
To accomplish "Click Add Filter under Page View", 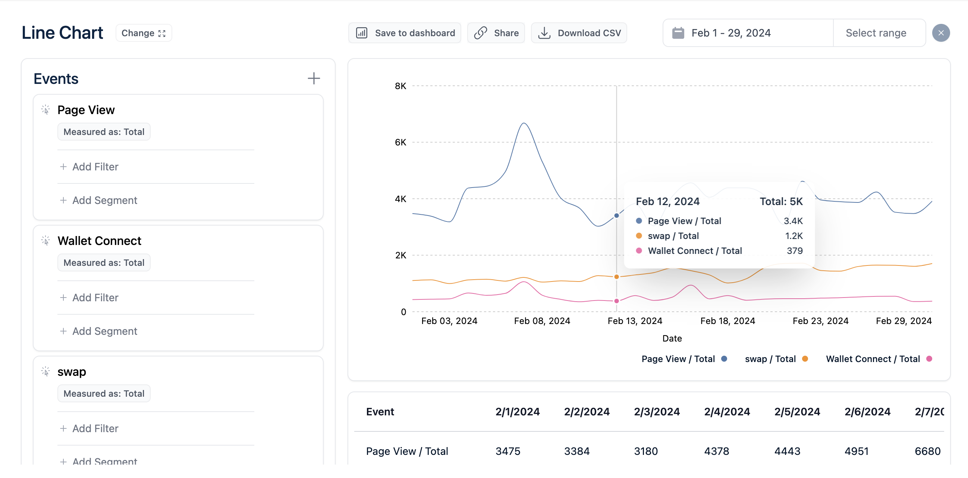I will pos(89,167).
